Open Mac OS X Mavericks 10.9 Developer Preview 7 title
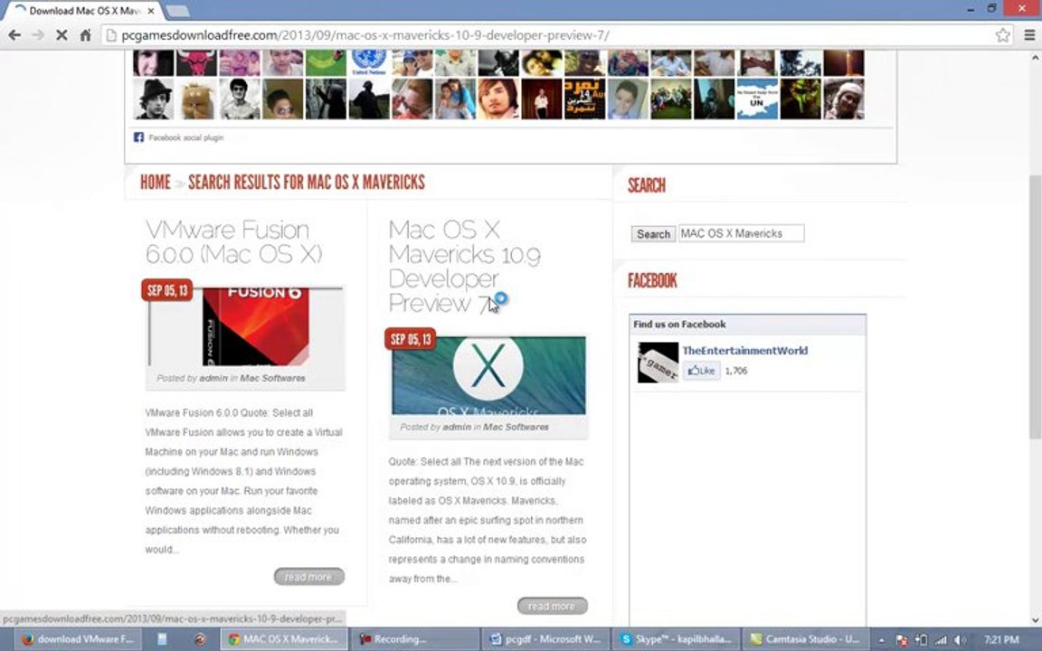Image resolution: width=1042 pixels, height=651 pixels. point(464,267)
